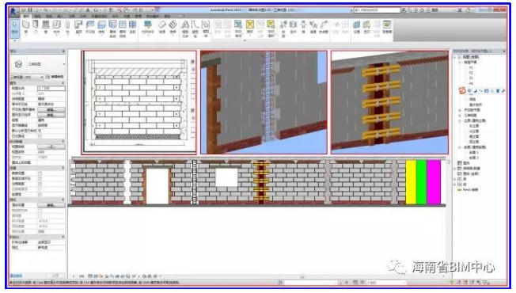Choose the work plane Viewer tool

tap(387, 27)
